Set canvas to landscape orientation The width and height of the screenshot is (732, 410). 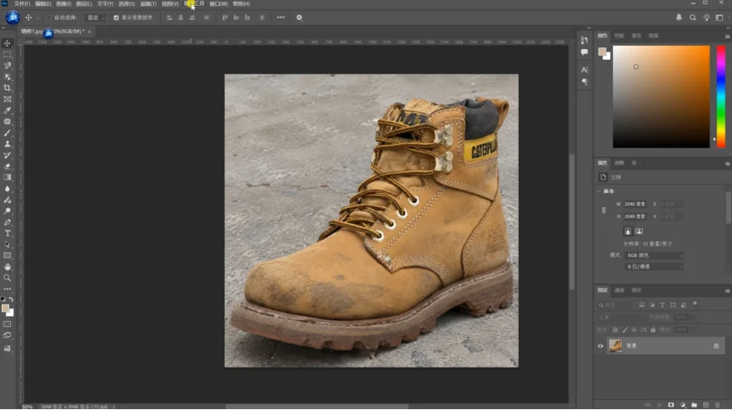[639, 231]
